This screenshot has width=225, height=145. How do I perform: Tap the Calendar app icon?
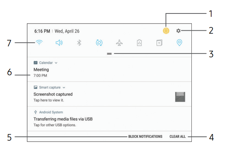35,63
